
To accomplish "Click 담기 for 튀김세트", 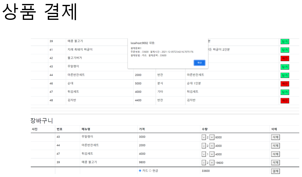I will (285, 92).
